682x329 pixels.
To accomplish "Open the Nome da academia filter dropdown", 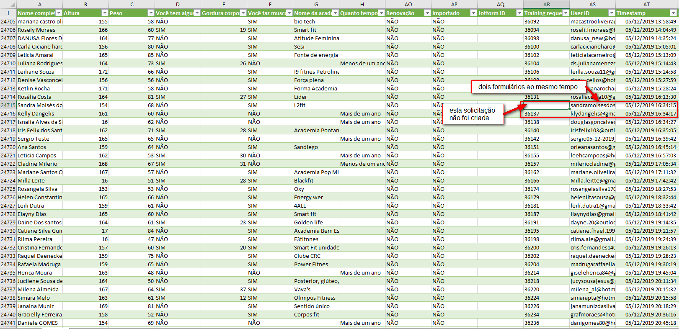I will [x=335, y=13].
